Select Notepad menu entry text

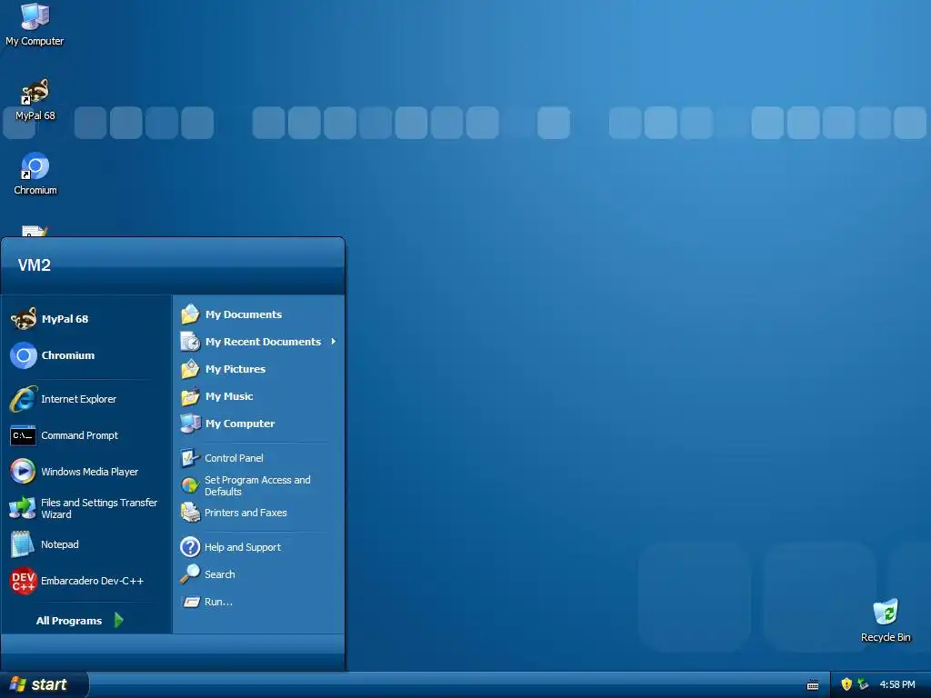tap(59, 544)
